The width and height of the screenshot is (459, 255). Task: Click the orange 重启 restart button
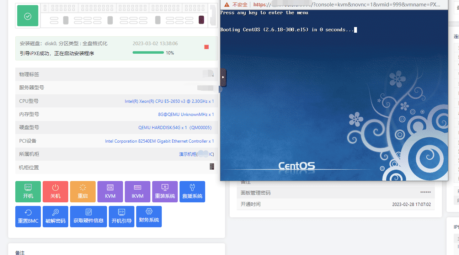click(x=83, y=192)
